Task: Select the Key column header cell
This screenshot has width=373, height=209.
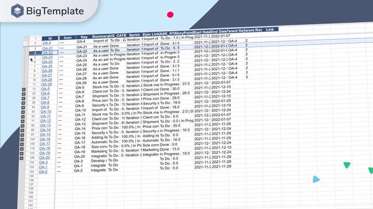Action: click(x=84, y=37)
